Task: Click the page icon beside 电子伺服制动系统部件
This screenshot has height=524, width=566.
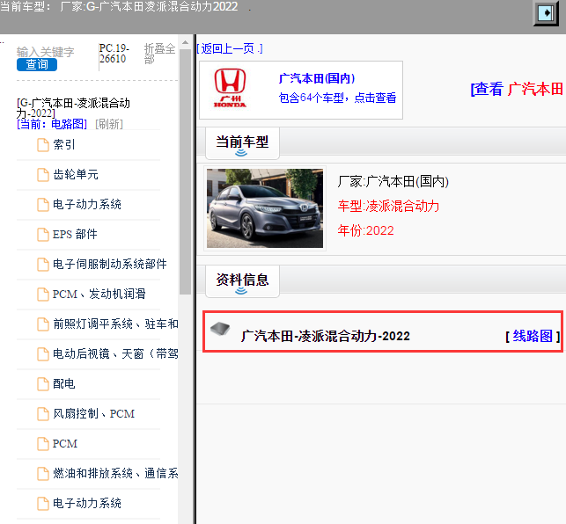Action: point(43,265)
